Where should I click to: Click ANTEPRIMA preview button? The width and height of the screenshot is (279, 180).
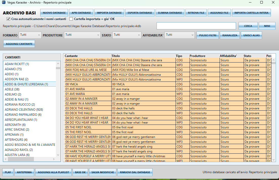coord(24,172)
